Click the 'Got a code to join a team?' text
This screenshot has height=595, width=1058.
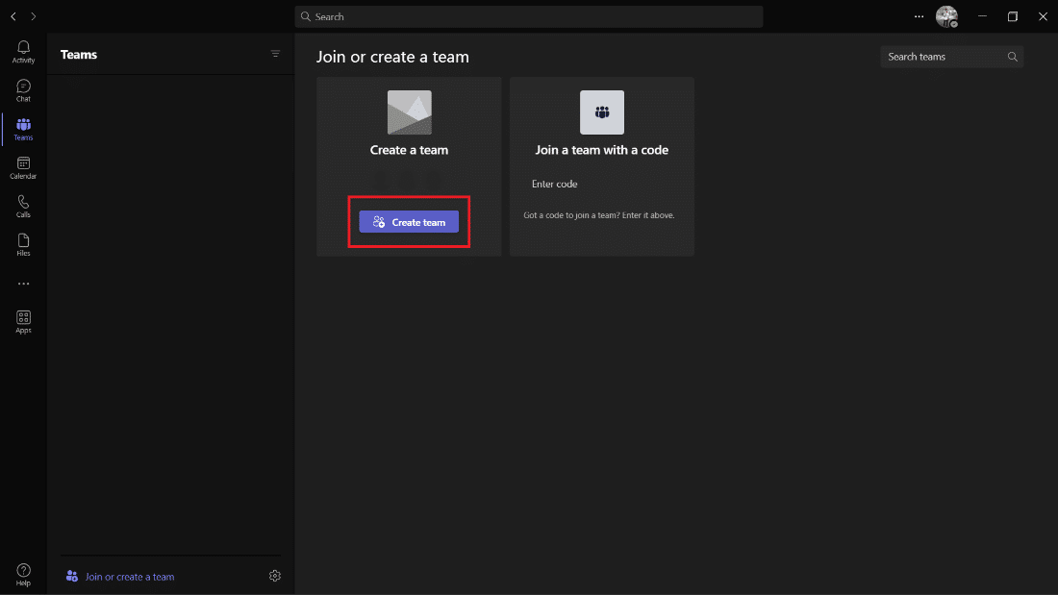coord(599,215)
